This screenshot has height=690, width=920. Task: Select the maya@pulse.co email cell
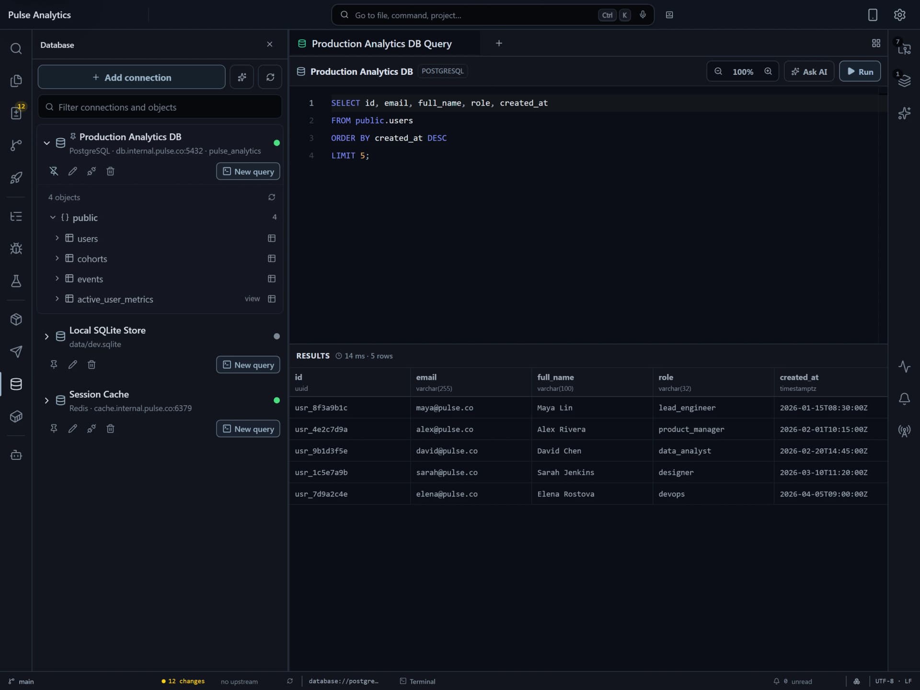coord(471,408)
